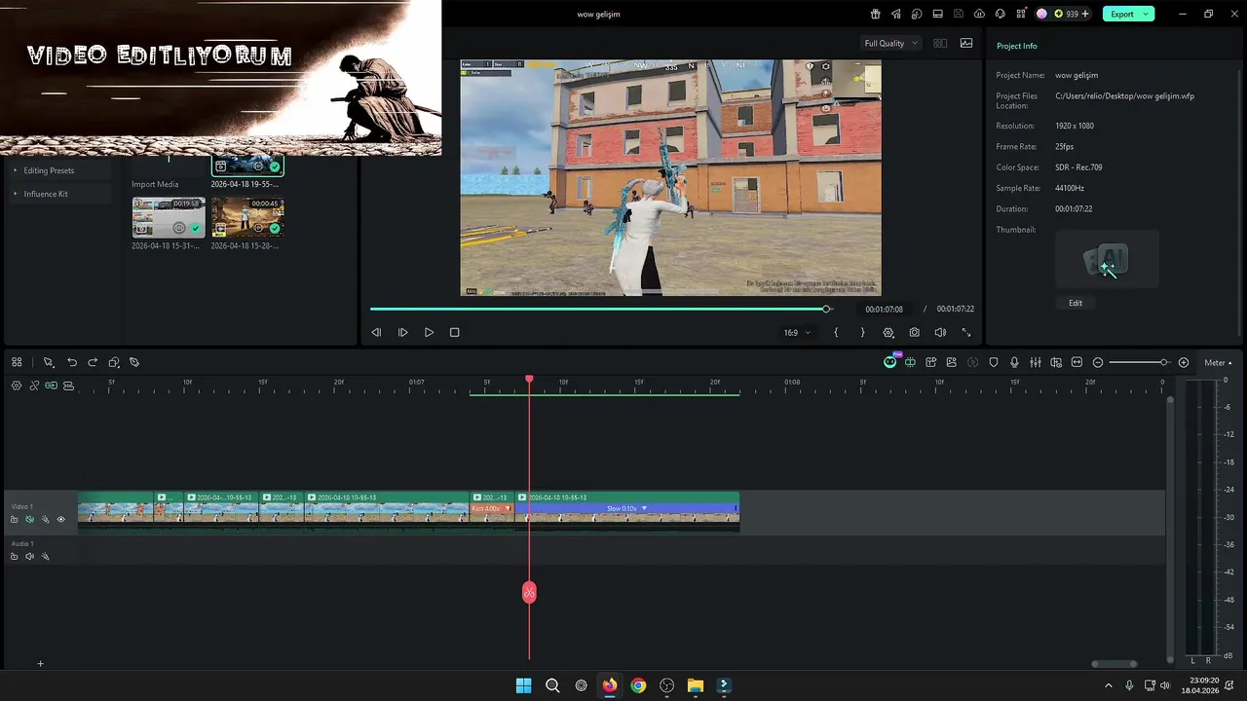The image size is (1247, 701).
Task: Toggle mute on Video 1 track
Action: pyautogui.click(x=29, y=520)
